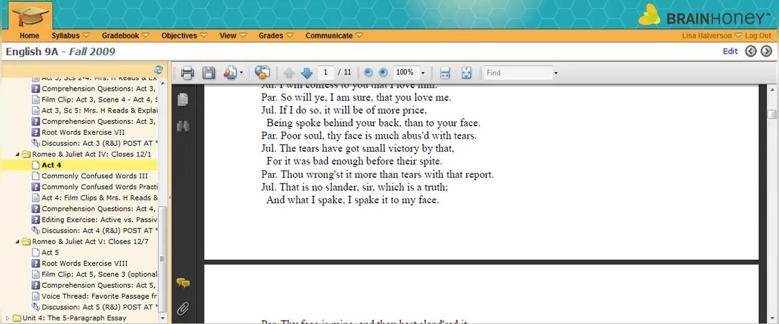Click the save floppy disk icon
This screenshot has width=779, height=324.
click(x=208, y=73)
